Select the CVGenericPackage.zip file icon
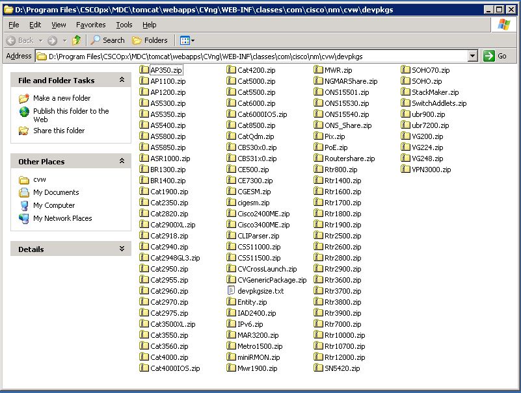 click(231, 279)
